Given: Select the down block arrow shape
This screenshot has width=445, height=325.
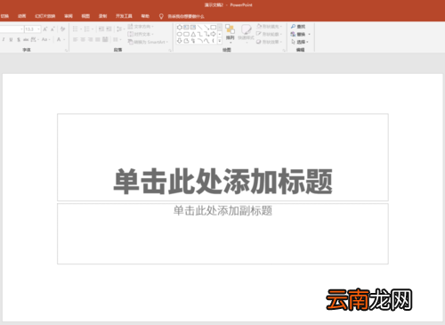Looking at the screenshot, I should click(x=180, y=41).
